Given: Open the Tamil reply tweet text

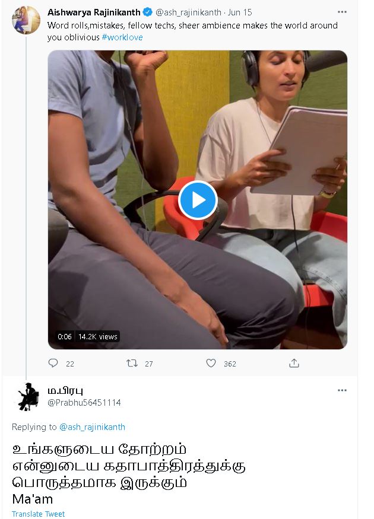Looking at the screenshot, I should tap(129, 473).
